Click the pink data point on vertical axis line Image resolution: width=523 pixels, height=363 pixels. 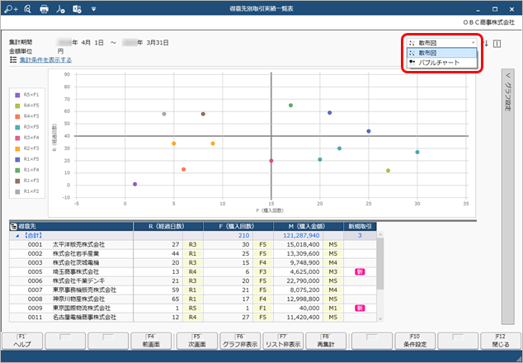click(x=271, y=161)
